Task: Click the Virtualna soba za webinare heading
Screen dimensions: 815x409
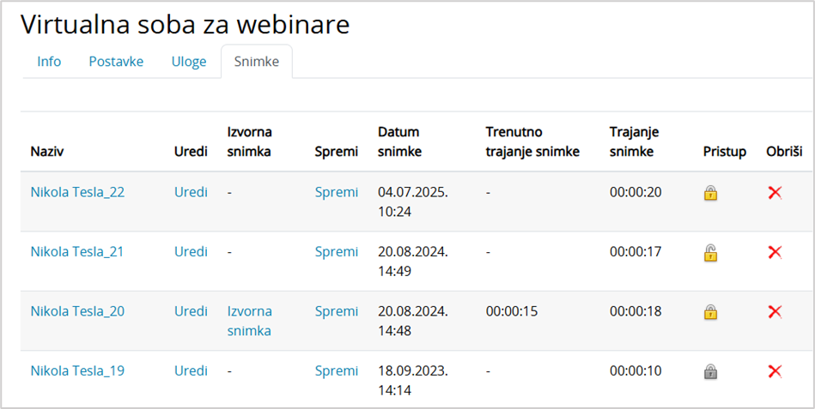Action: click(x=185, y=24)
